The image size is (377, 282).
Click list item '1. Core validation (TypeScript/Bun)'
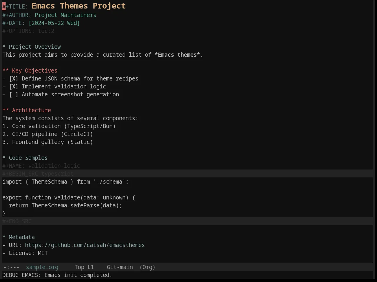[x=59, y=126]
